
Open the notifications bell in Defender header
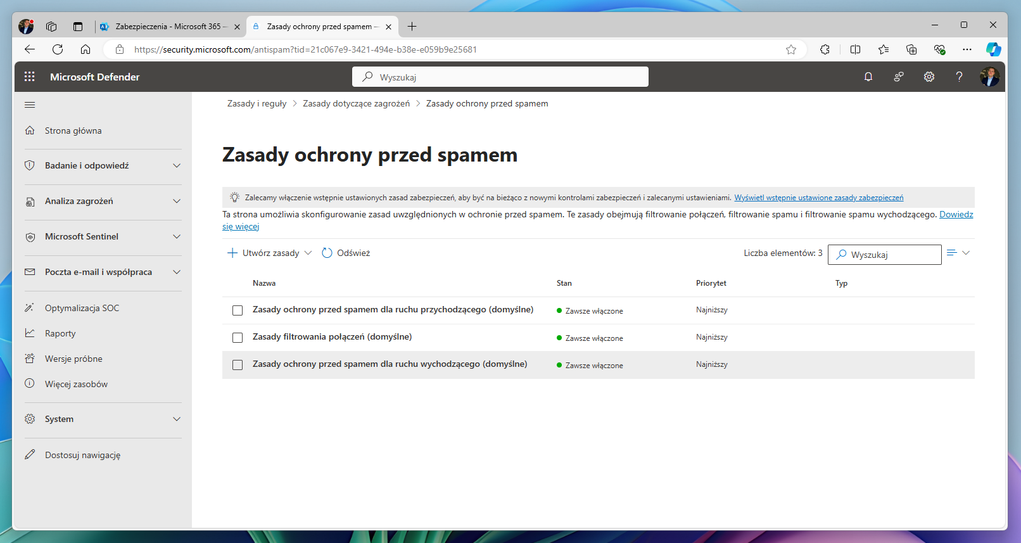868,77
